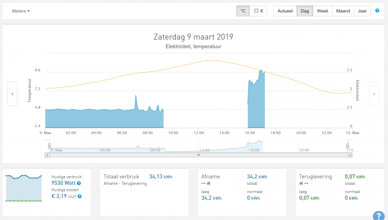Select the Dag period tab
This screenshot has height=220, width=388.
point(305,11)
